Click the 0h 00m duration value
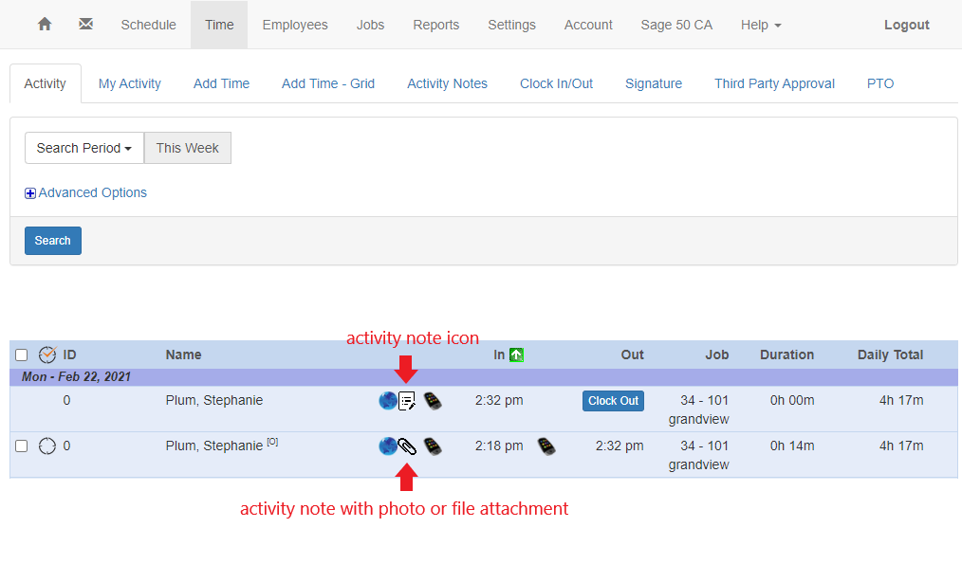The width and height of the screenshot is (962, 564). coord(792,400)
